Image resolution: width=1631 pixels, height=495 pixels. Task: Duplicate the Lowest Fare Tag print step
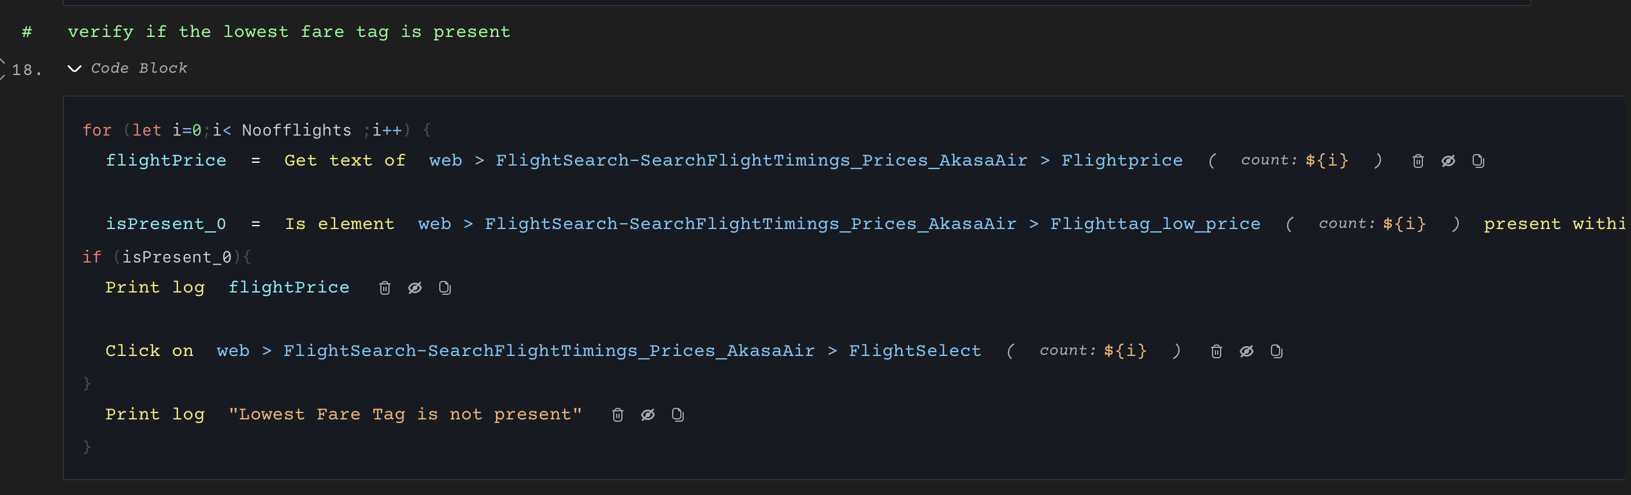pos(677,415)
